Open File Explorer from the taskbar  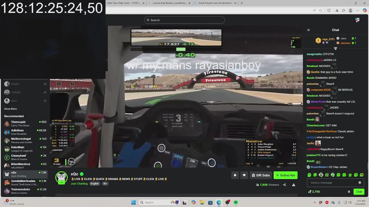coord(202,202)
